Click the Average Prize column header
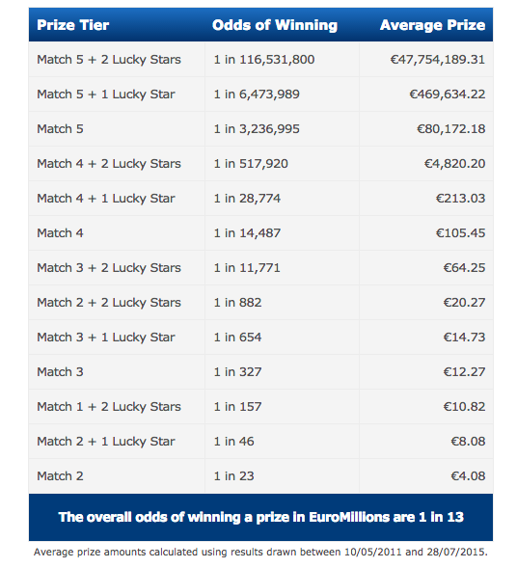 (x=432, y=25)
